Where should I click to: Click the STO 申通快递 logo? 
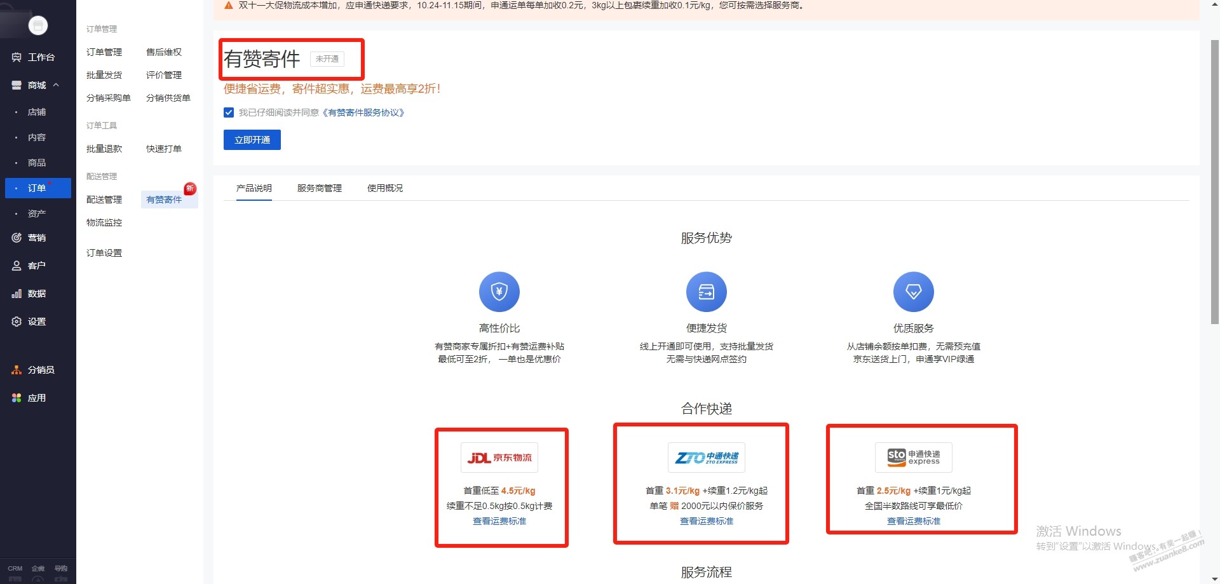pos(914,458)
